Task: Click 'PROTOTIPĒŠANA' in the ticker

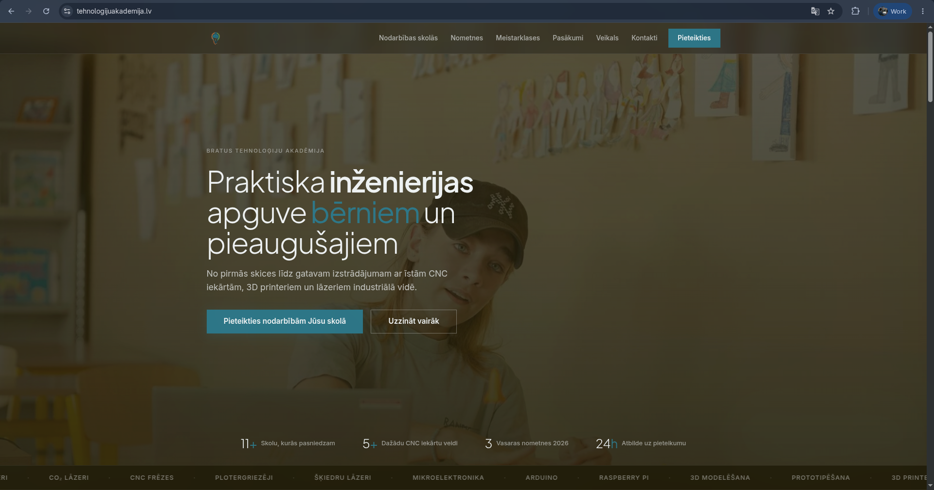Action: 821,478
